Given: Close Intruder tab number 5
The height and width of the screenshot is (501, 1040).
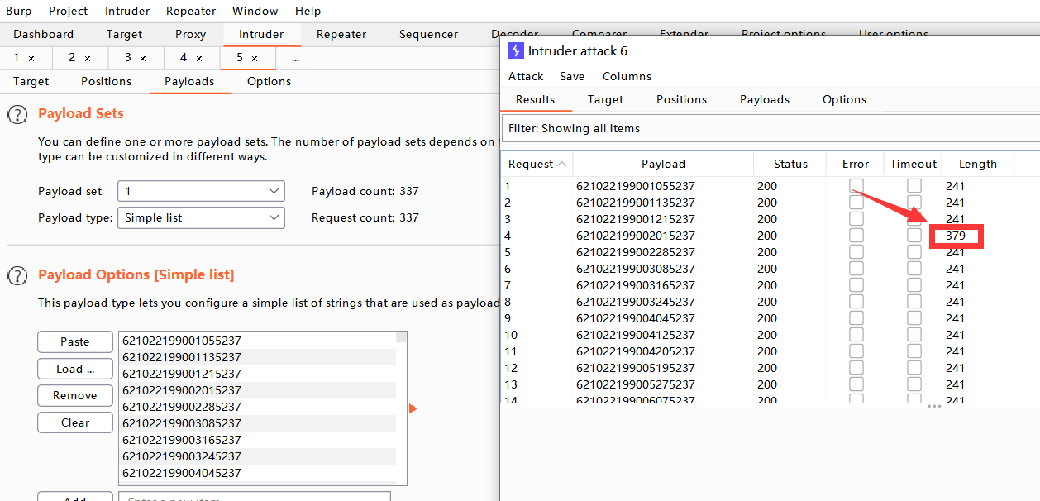Looking at the screenshot, I should (x=255, y=59).
